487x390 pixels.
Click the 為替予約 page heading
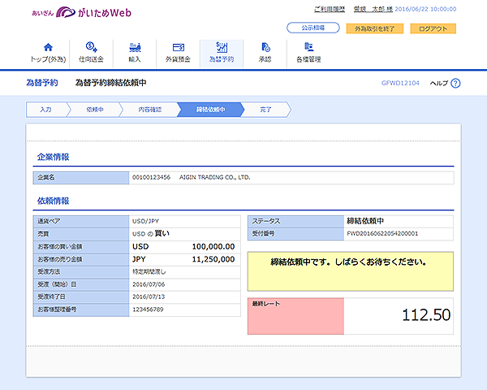(x=42, y=83)
